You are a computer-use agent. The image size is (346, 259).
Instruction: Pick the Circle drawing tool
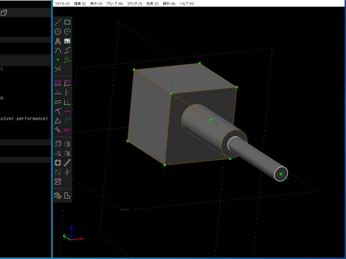(58, 32)
